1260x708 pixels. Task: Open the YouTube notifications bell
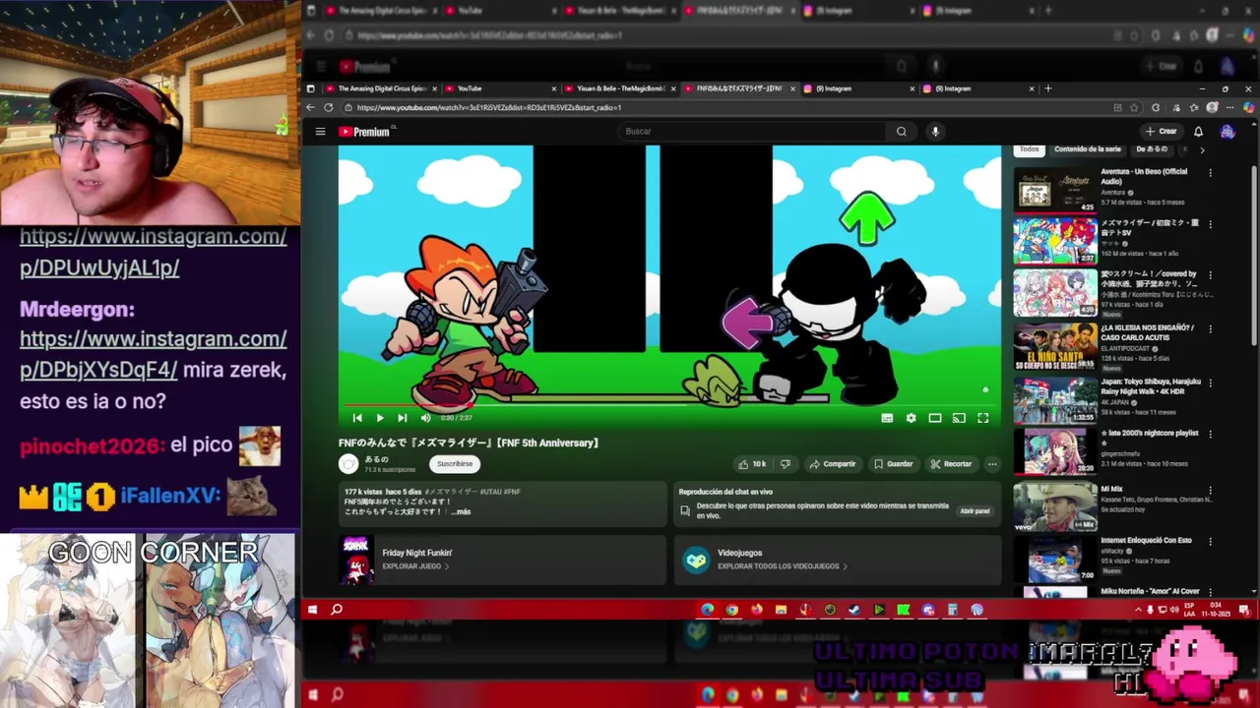[x=1198, y=131]
